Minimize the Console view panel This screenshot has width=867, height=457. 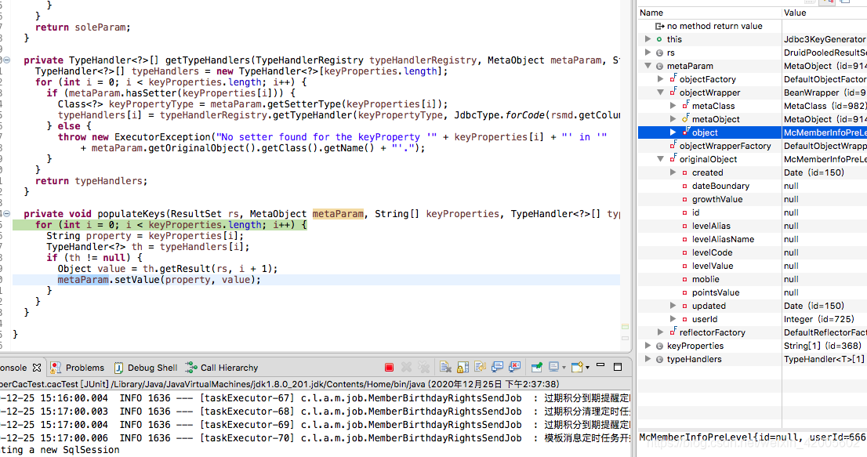(x=600, y=365)
